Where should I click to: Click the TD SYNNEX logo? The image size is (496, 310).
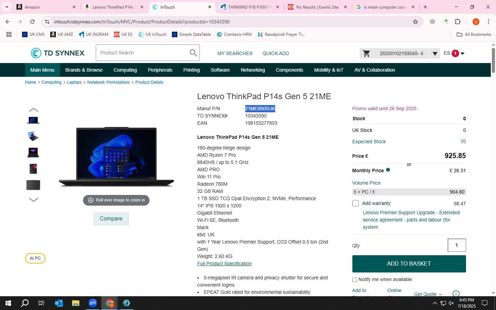(58, 53)
